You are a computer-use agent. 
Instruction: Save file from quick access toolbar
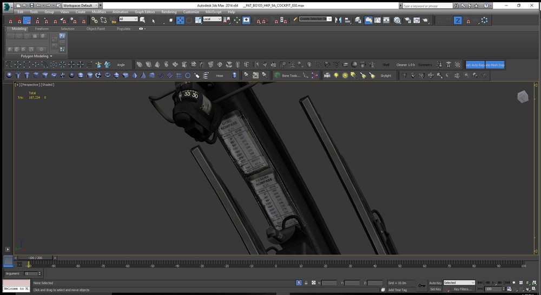(x=31, y=5)
